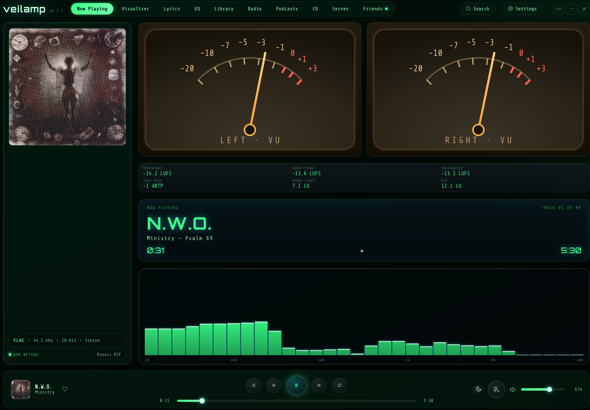Click the FLAC format label

pos(19,340)
